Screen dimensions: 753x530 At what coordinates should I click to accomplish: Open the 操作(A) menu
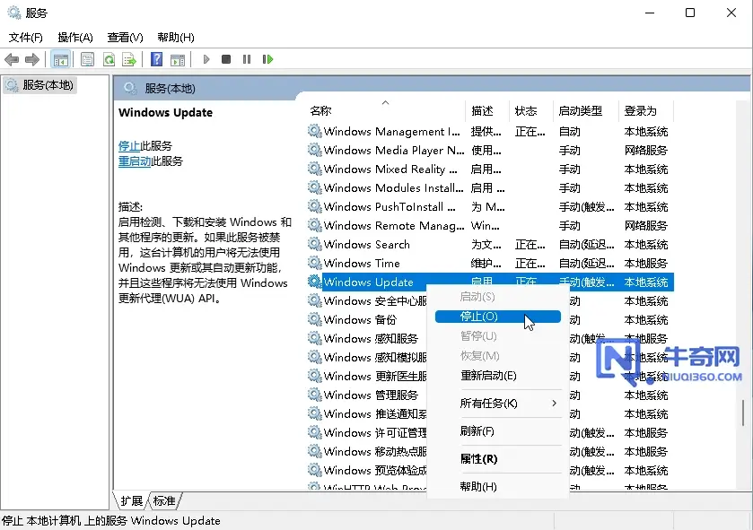click(x=75, y=37)
